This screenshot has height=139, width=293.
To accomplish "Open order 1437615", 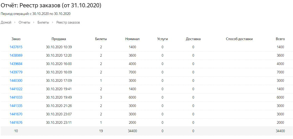I will coord(16,47).
